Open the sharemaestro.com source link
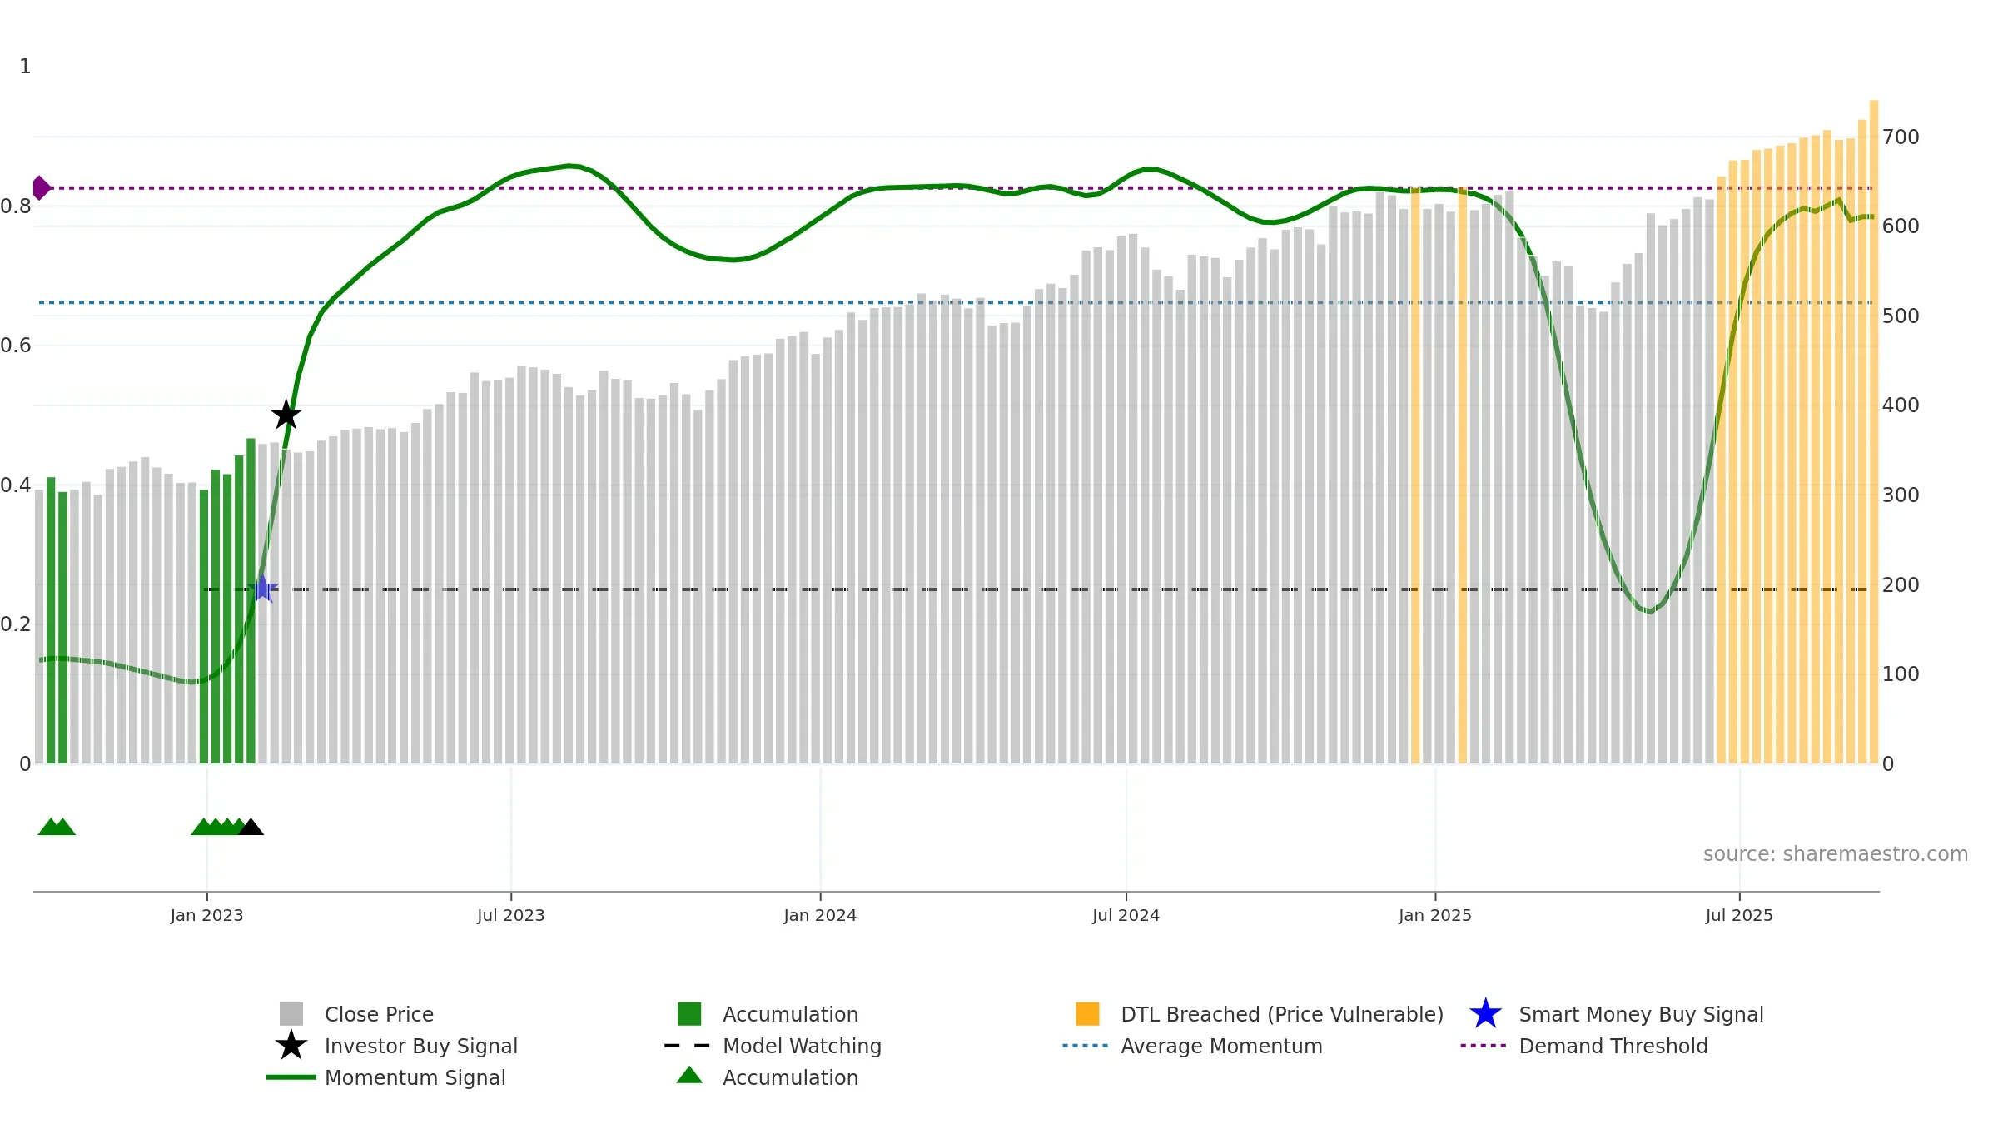The image size is (1998, 1124). (x=1836, y=854)
